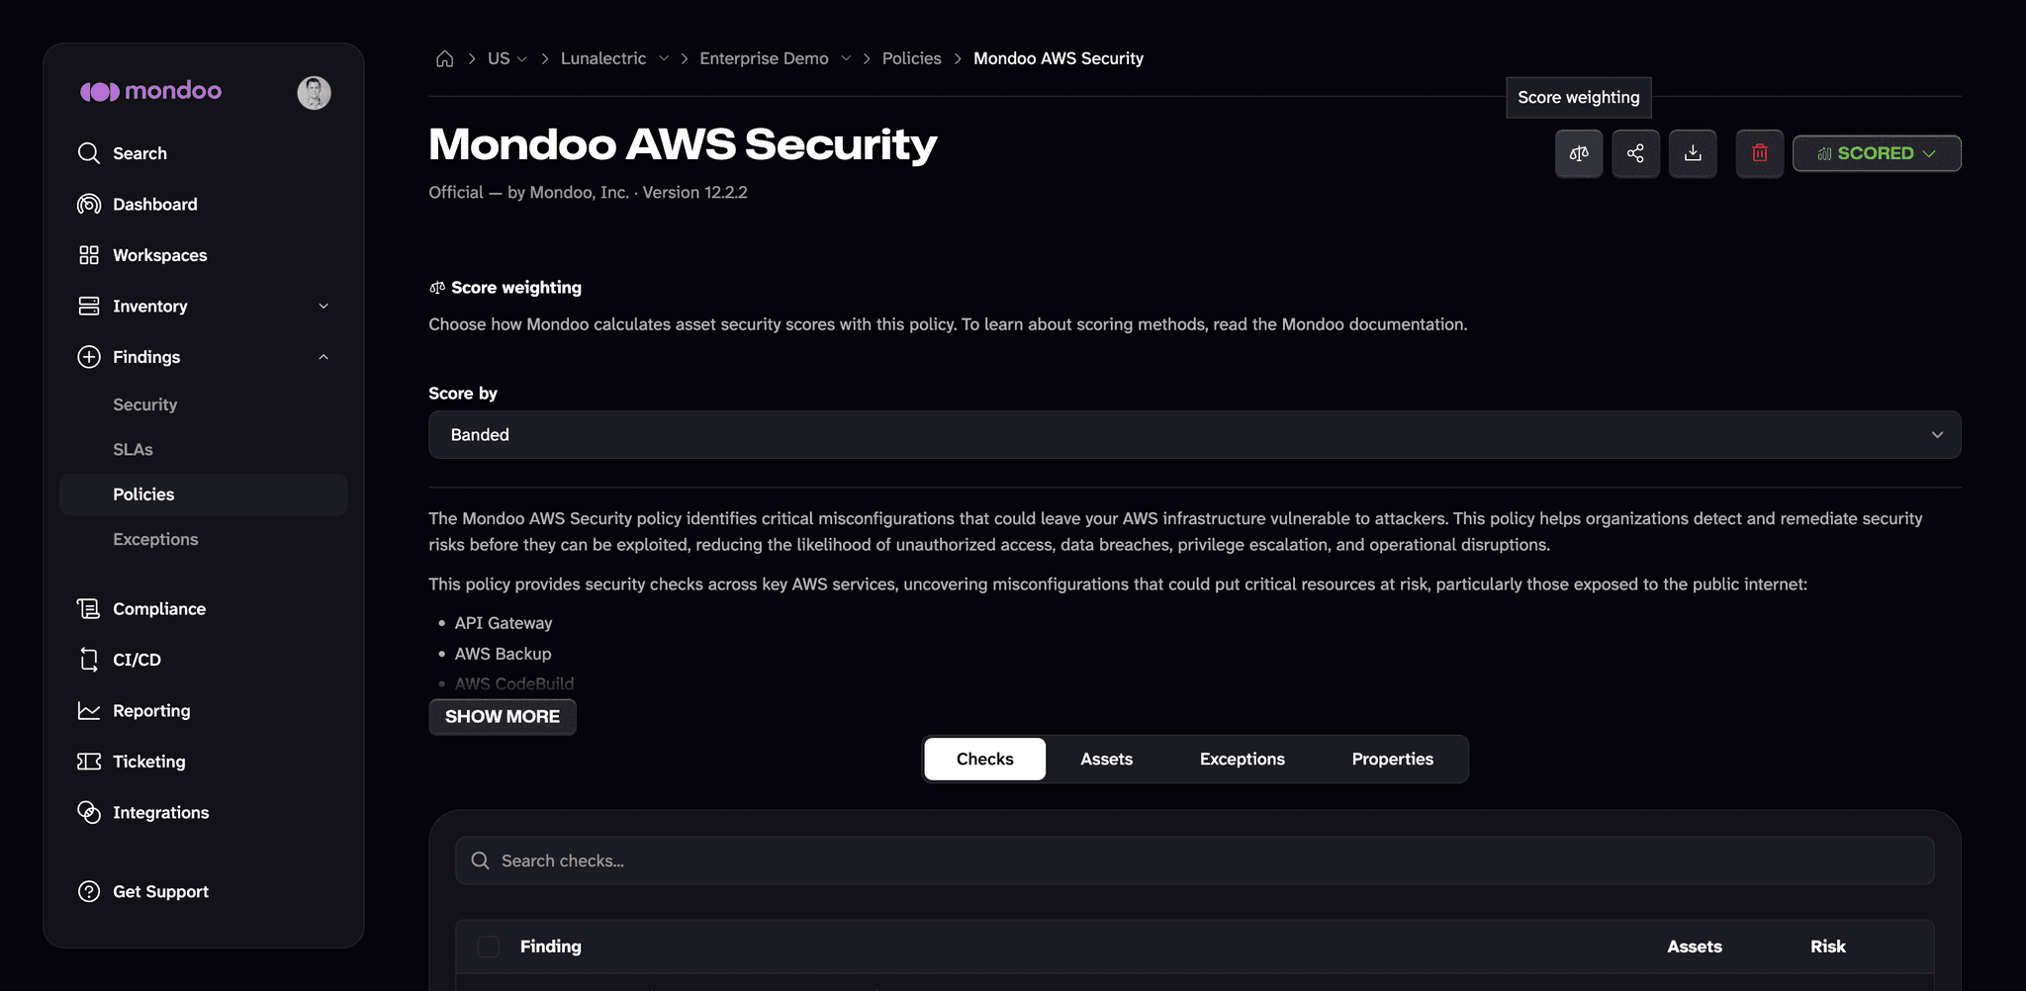Open user profile avatar in sidebar

point(314,92)
